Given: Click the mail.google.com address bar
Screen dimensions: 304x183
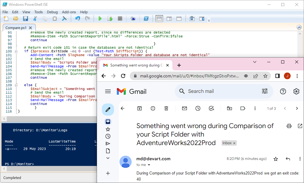Looking at the screenshot, I should click(189, 76).
